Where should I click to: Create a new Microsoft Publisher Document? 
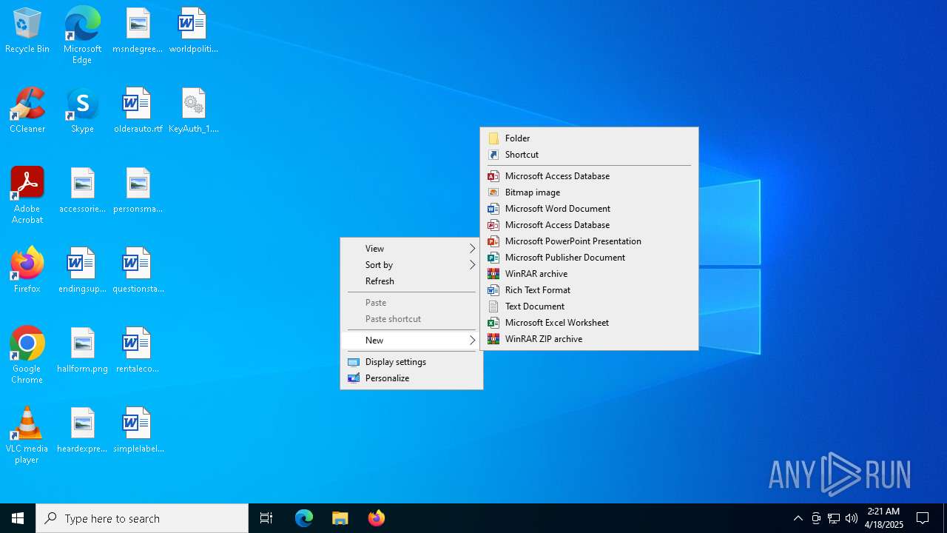click(589, 258)
